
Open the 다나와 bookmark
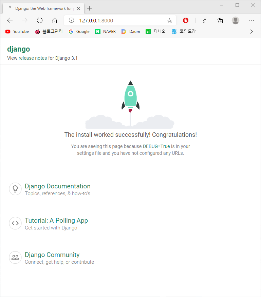pyautogui.click(x=156, y=32)
